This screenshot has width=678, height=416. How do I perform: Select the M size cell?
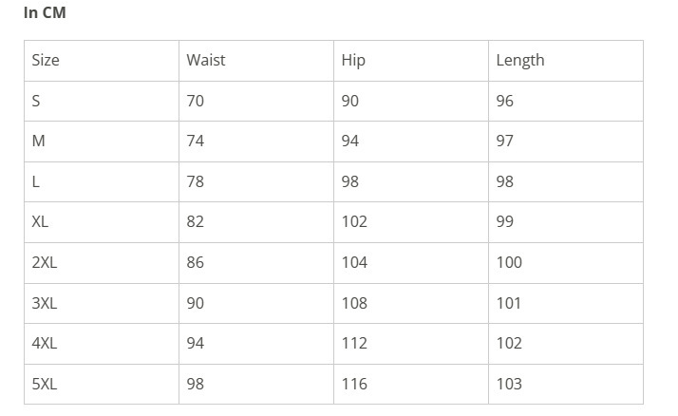coord(39,141)
